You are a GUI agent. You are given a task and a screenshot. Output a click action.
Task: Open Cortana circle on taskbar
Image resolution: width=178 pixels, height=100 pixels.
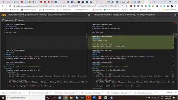(x=48, y=97)
